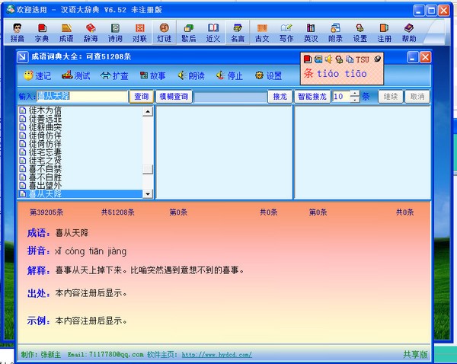Open the 英汉 English-Chinese module
This screenshot has width=457, height=364.
coord(311,33)
